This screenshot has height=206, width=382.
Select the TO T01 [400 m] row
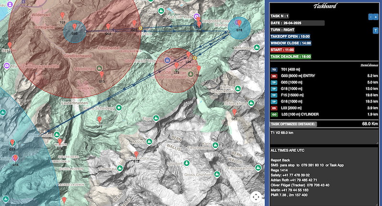coord(324,69)
